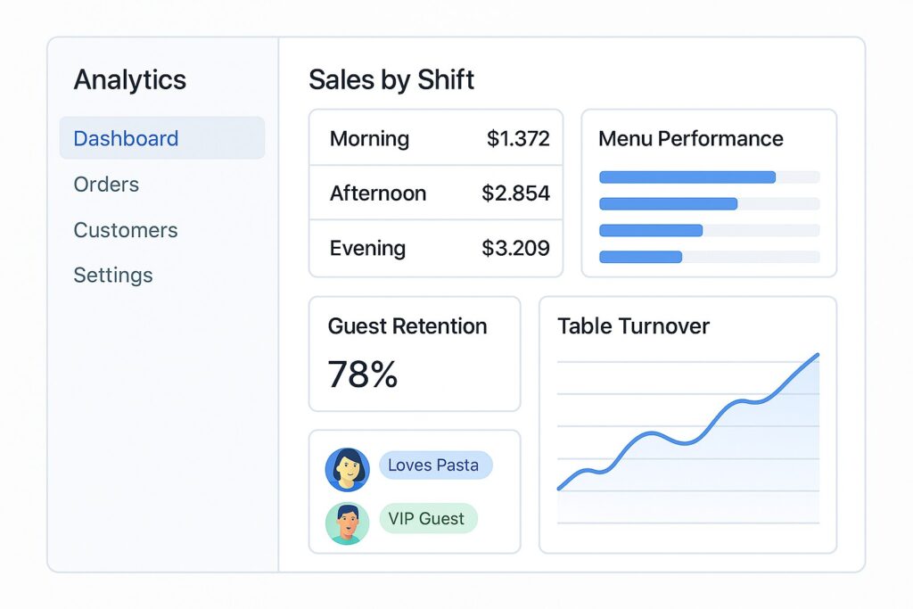Click the top Menu Performance bar
Screen dimensions: 913x609
tap(687, 177)
